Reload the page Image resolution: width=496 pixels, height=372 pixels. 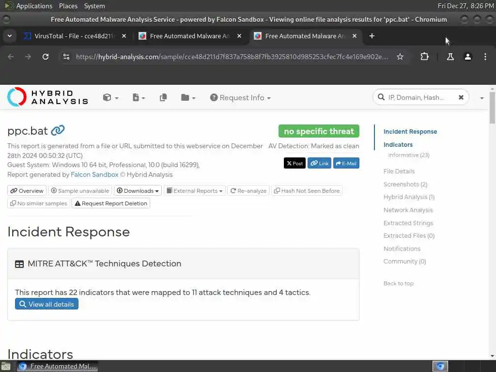coord(46,57)
